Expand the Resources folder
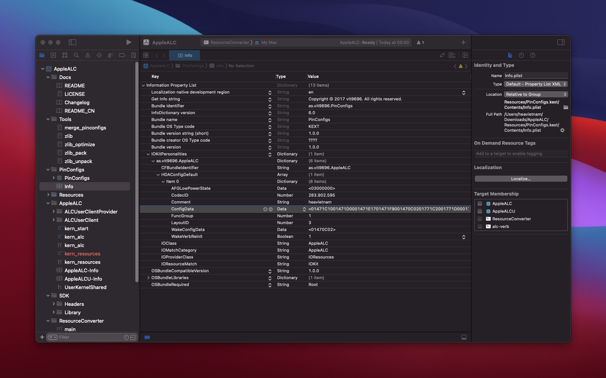Screen dimensions: 606x378 [48, 195]
